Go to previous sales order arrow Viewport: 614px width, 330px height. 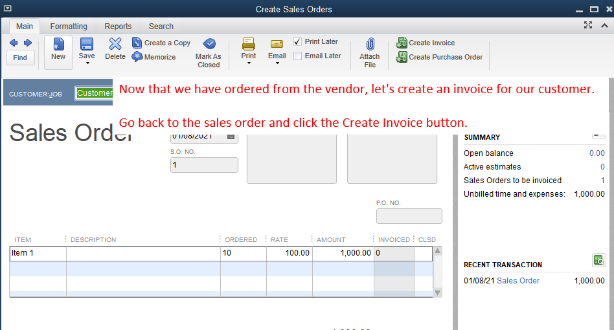[x=14, y=43]
